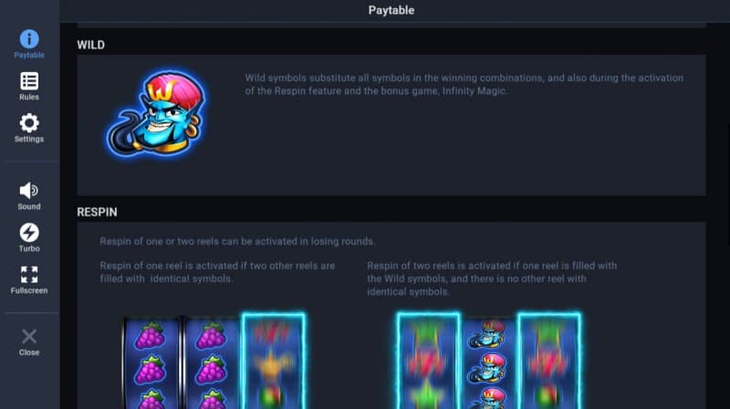Screen dimensions: 730x409
Task: Click highlighted spinning reel with golden lamp
Action: coord(274,362)
